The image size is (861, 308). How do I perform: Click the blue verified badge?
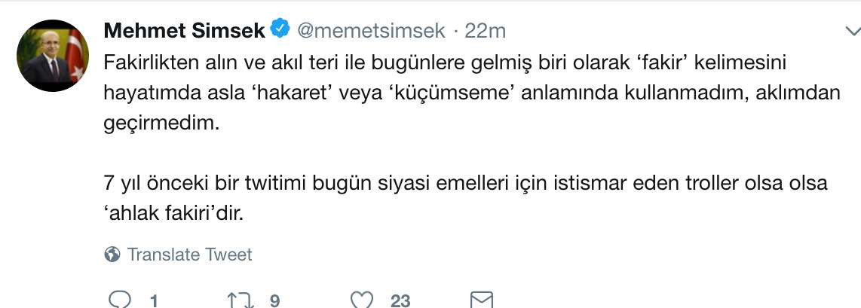pos(280,29)
